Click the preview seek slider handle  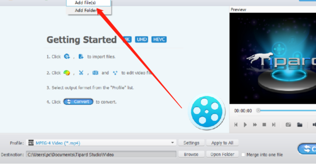[258, 110]
